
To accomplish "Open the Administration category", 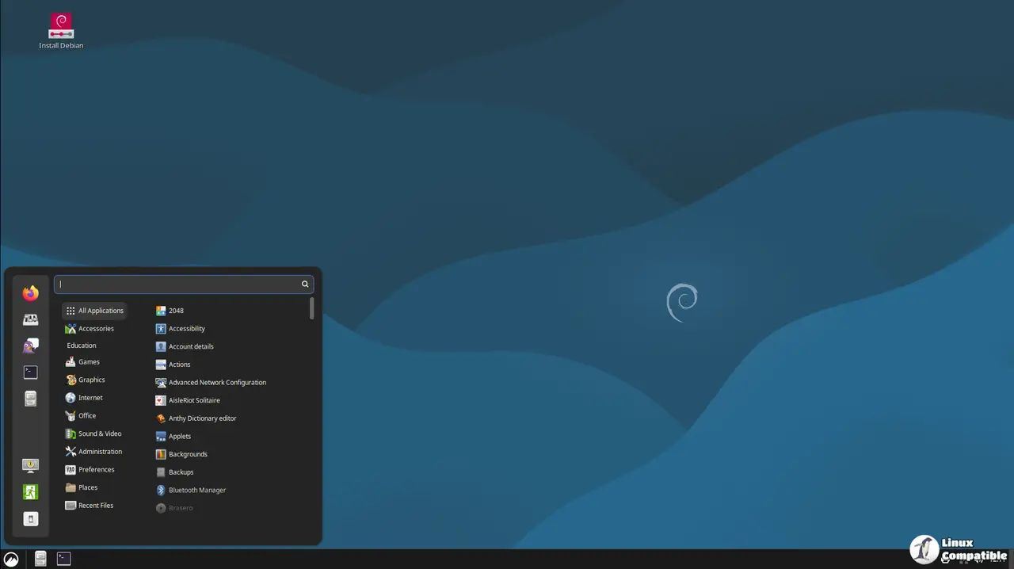I will (x=94, y=452).
